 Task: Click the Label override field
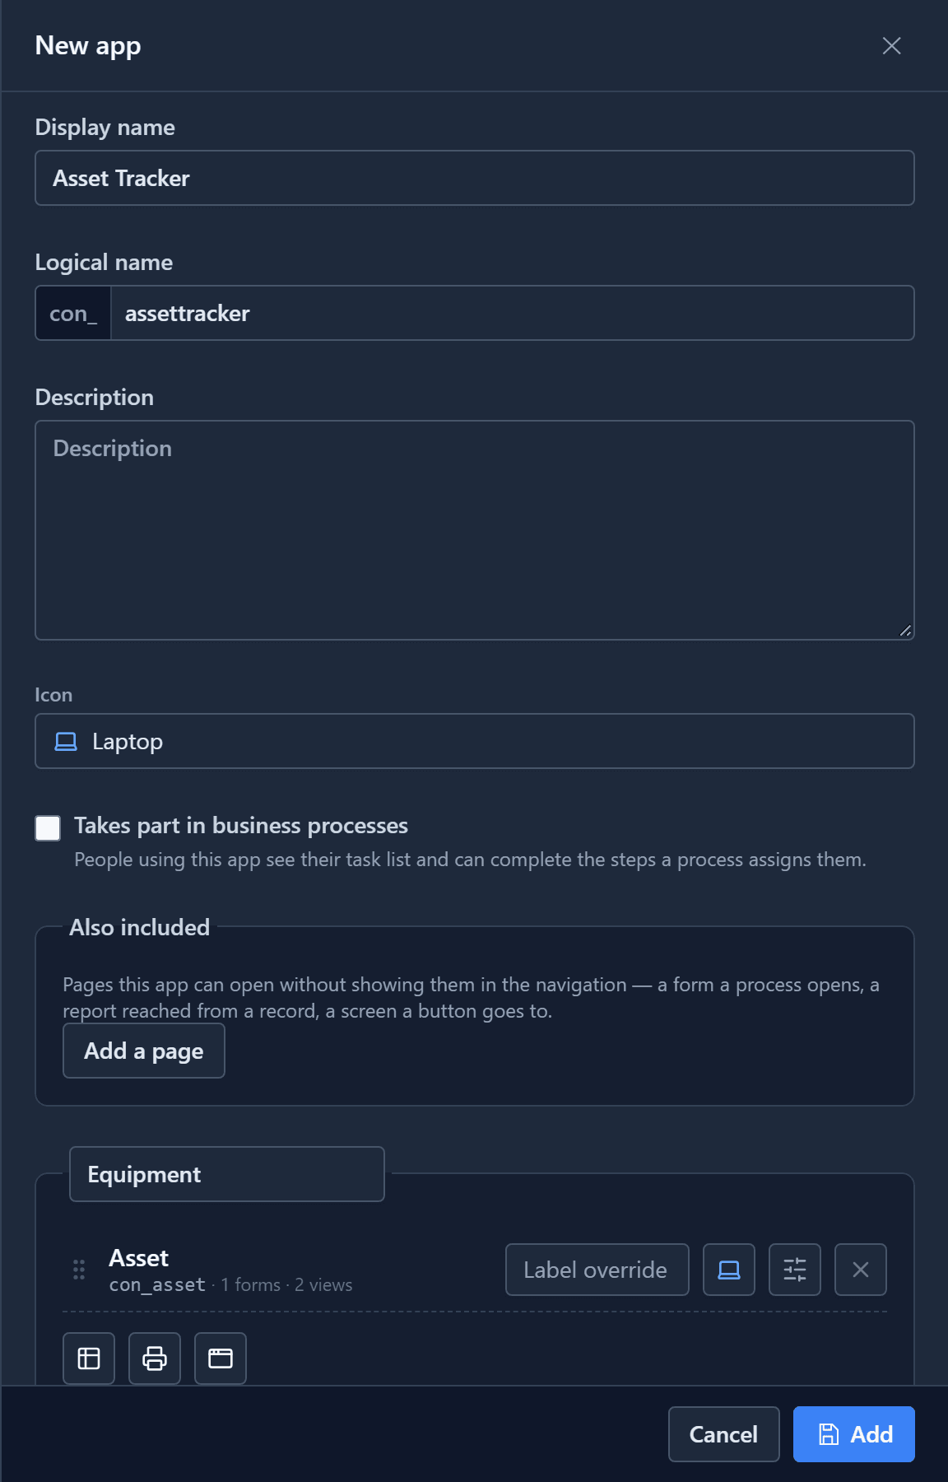pos(597,1270)
